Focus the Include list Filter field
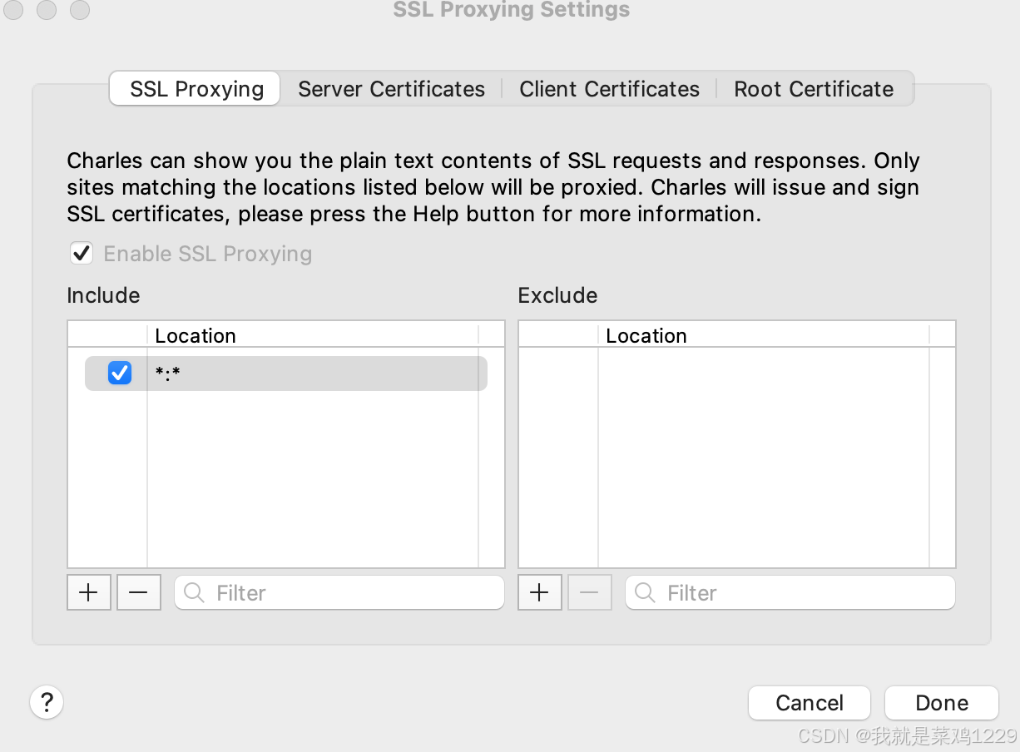Screen dimensions: 1020x752 click(x=339, y=592)
